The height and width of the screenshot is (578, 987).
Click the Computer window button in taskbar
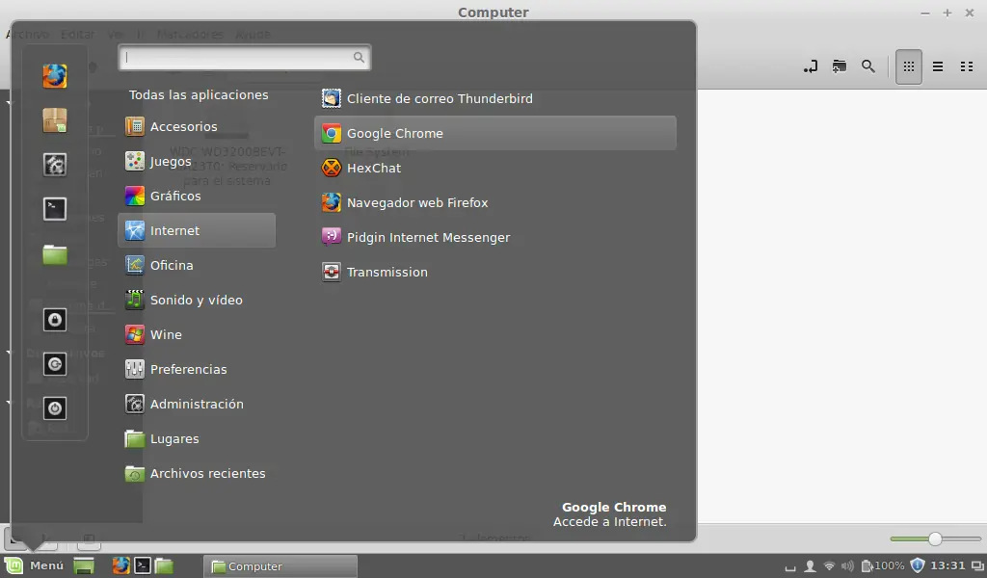click(280, 566)
